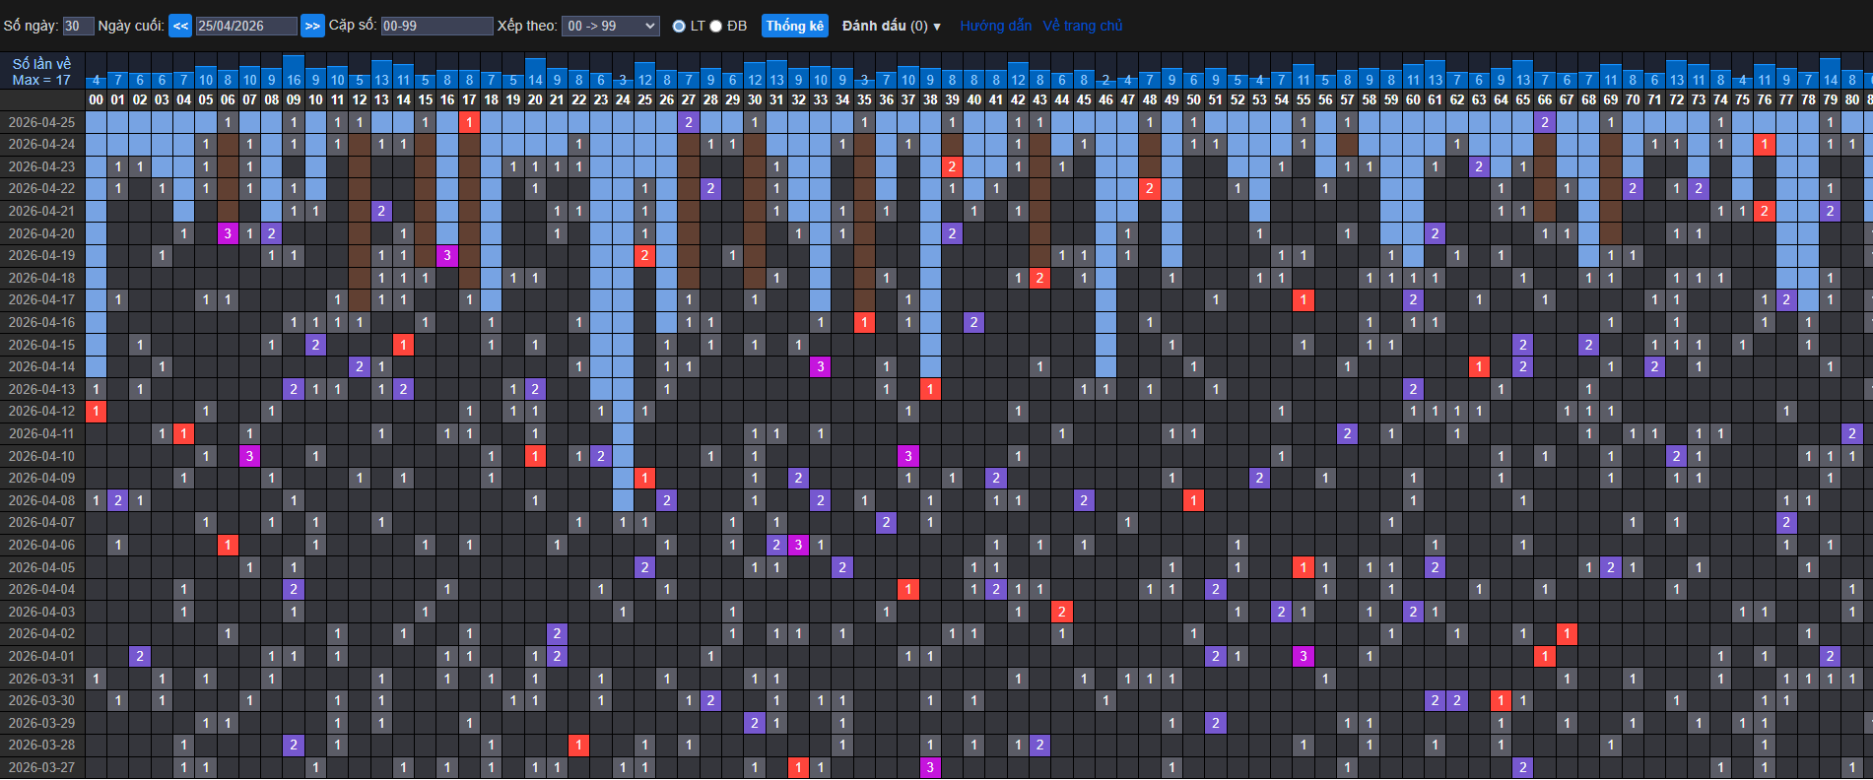Click the red cell in the 2026-04-25 row

click(469, 122)
